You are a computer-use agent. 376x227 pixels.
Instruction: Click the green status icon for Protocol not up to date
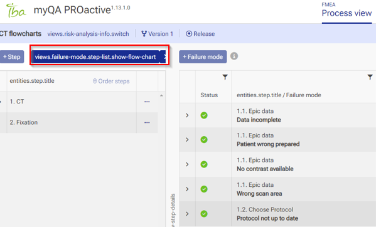coord(204,214)
